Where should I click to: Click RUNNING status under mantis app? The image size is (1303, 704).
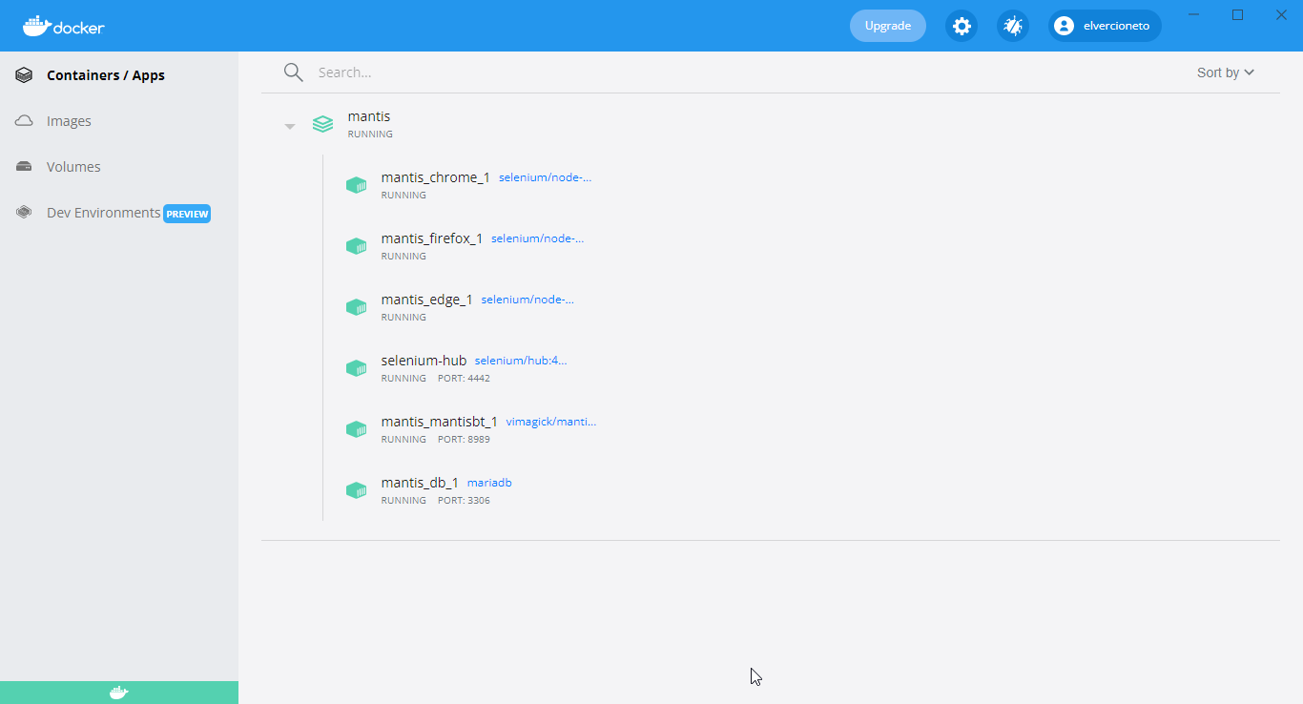(370, 135)
